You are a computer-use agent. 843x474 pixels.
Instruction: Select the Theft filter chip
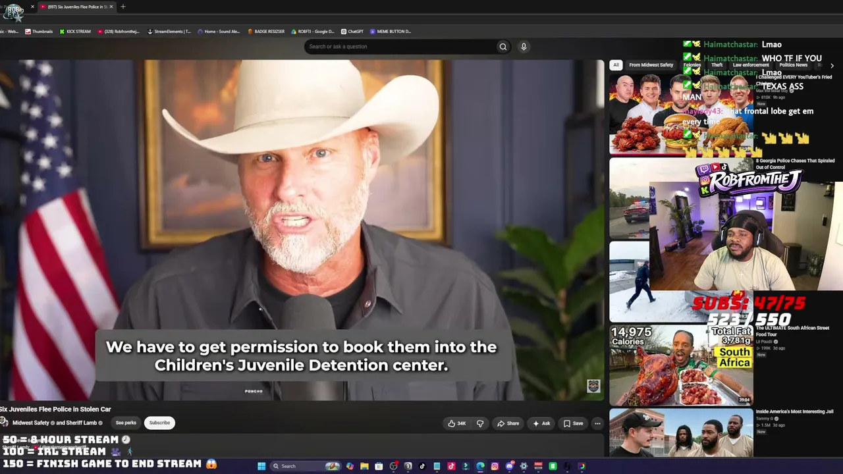717,65
